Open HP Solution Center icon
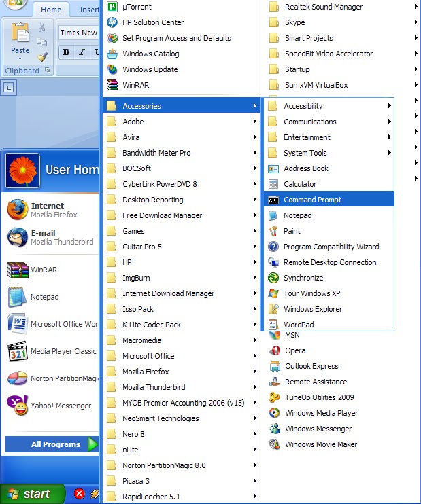The width and height of the screenshot is (421, 504). (112, 22)
